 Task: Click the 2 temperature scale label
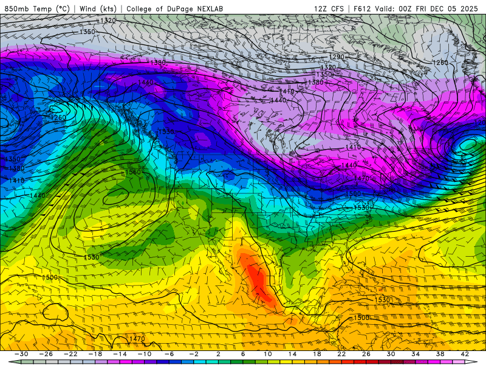pos(218,354)
